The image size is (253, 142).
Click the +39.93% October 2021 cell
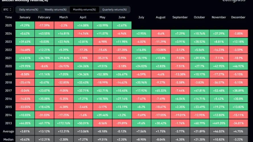coord(199,58)
